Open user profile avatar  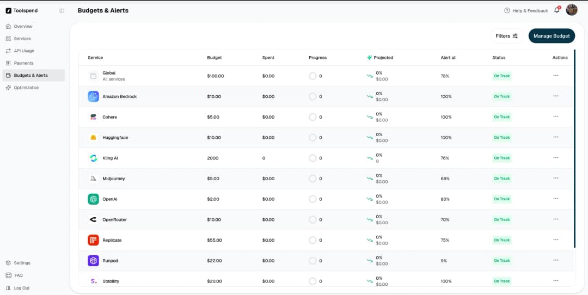571,10
